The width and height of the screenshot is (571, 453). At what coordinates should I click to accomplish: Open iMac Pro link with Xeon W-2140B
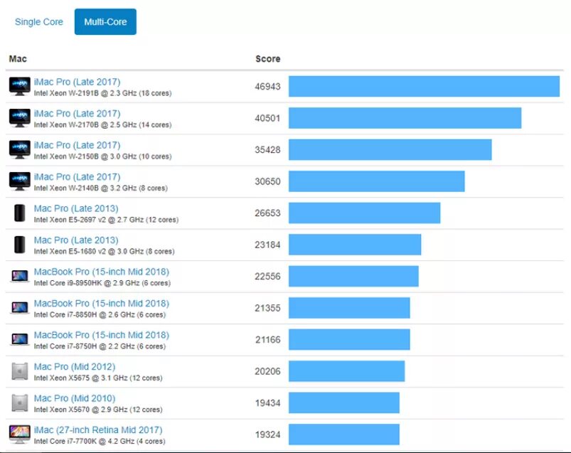click(78, 177)
